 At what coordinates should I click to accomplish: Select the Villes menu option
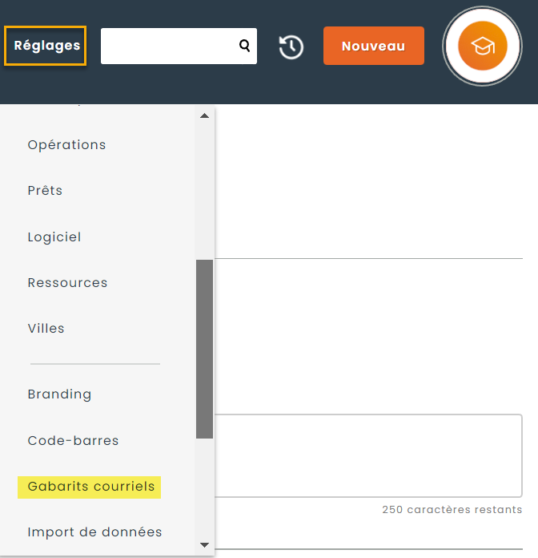tap(46, 329)
